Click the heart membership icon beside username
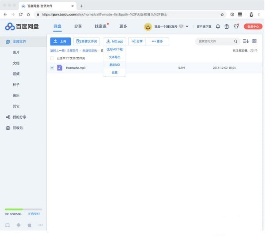 [181, 26]
